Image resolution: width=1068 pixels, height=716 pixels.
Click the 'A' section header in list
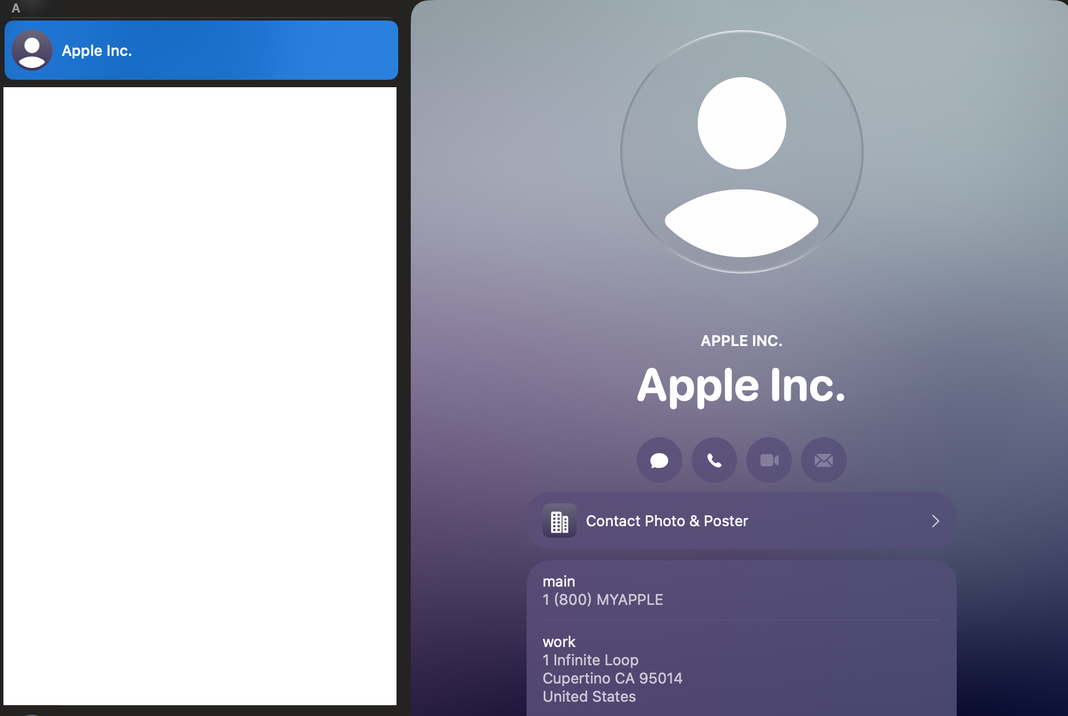(x=16, y=8)
